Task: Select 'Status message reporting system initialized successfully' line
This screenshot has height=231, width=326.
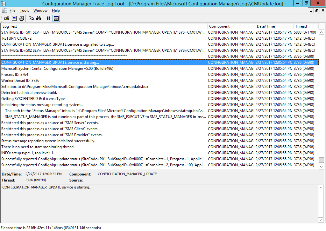Action: pyautogui.click(x=160, y=141)
